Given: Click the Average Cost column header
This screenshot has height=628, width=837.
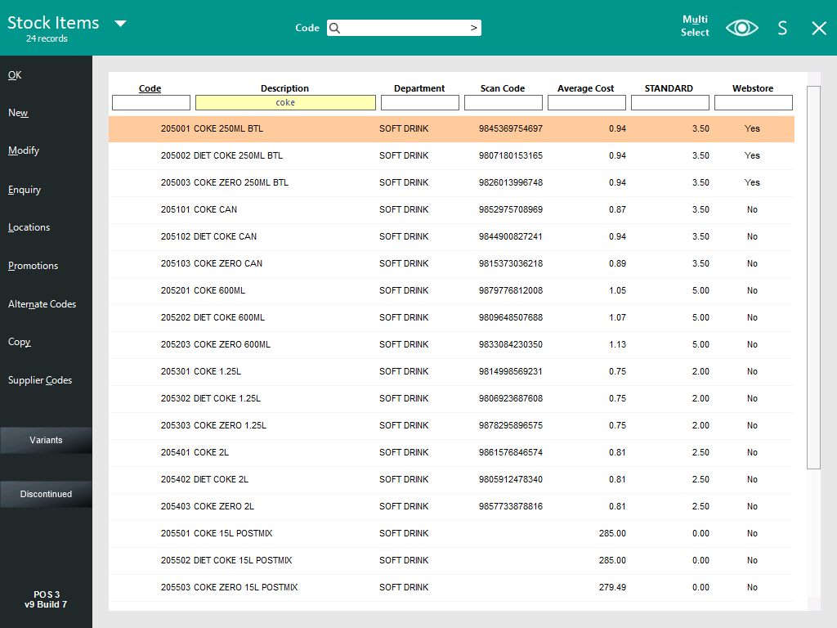Looking at the screenshot, I should pyautogui.click(x=585, y=88).
